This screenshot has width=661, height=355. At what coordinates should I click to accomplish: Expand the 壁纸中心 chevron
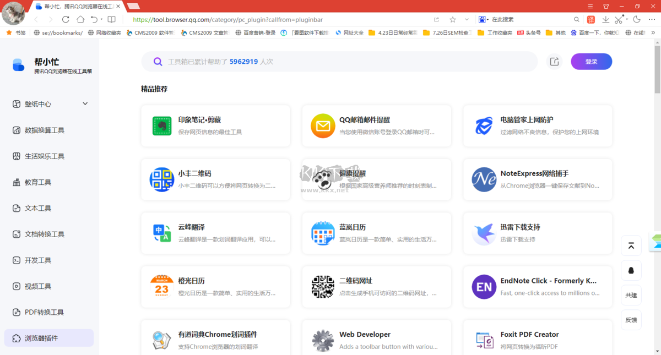coord(85,103)
